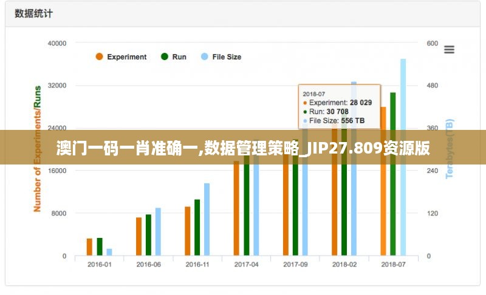
Task: Select the orange Experiment bar for 2016-01
Action: point(89,246)
